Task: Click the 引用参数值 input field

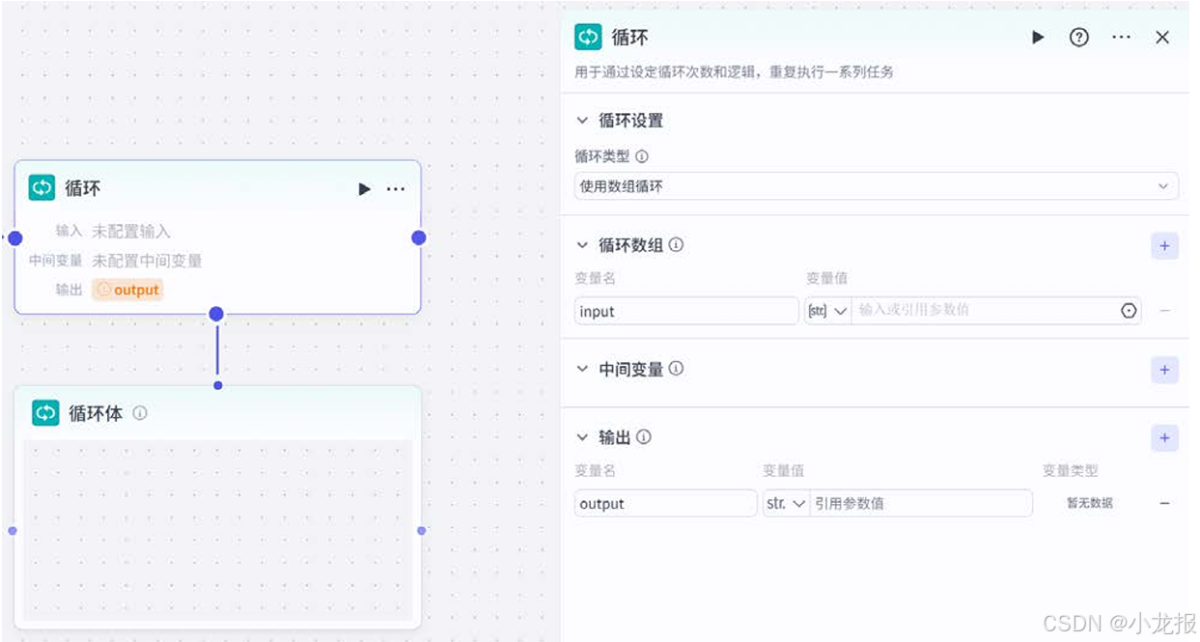Action: point(922,503)
